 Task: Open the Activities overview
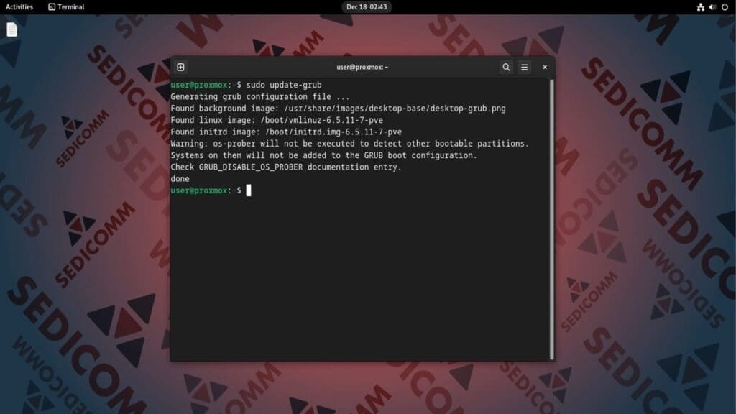click(19, 7)
